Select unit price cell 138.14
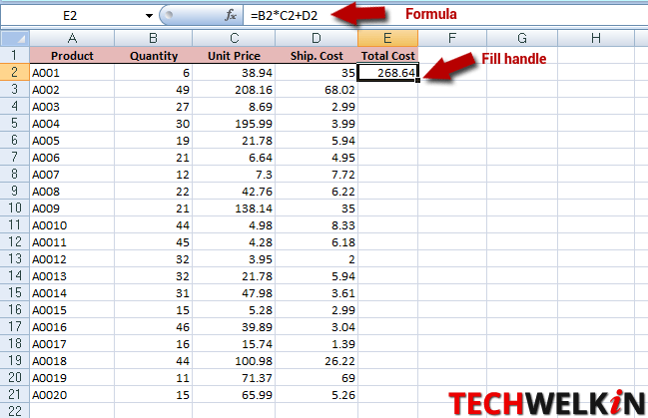 (x=234, y=209)
